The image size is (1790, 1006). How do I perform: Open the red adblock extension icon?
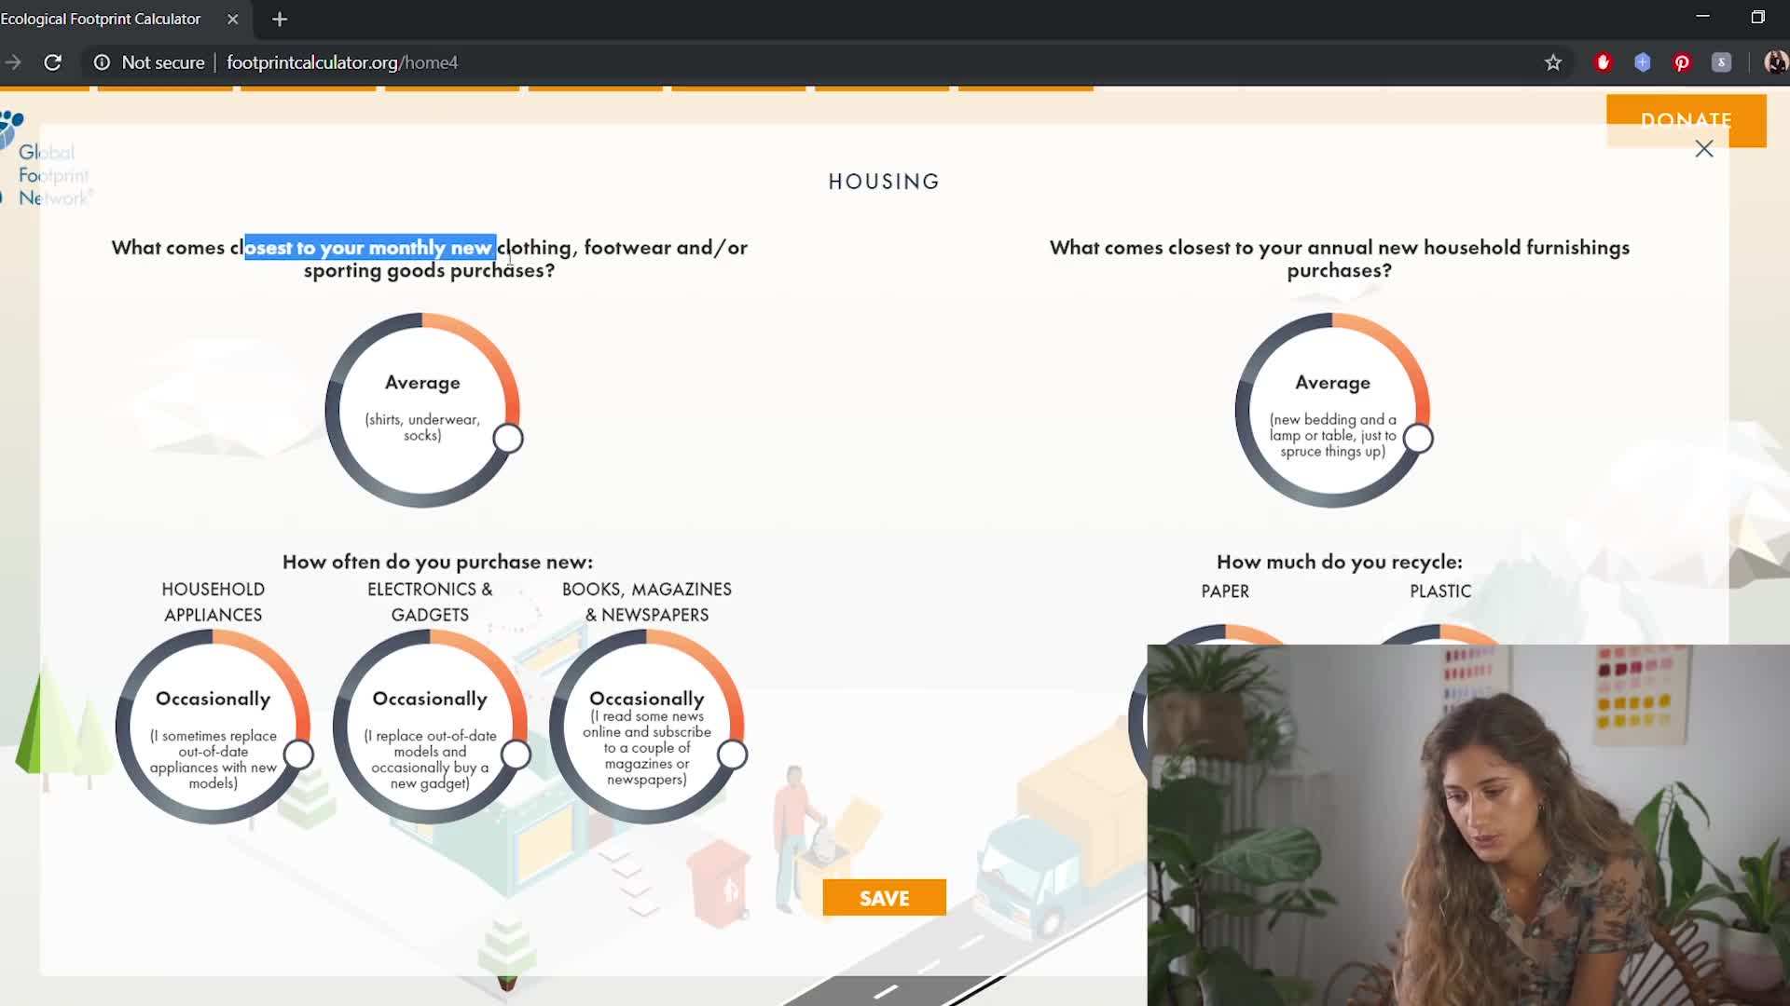coord(1603,62)
